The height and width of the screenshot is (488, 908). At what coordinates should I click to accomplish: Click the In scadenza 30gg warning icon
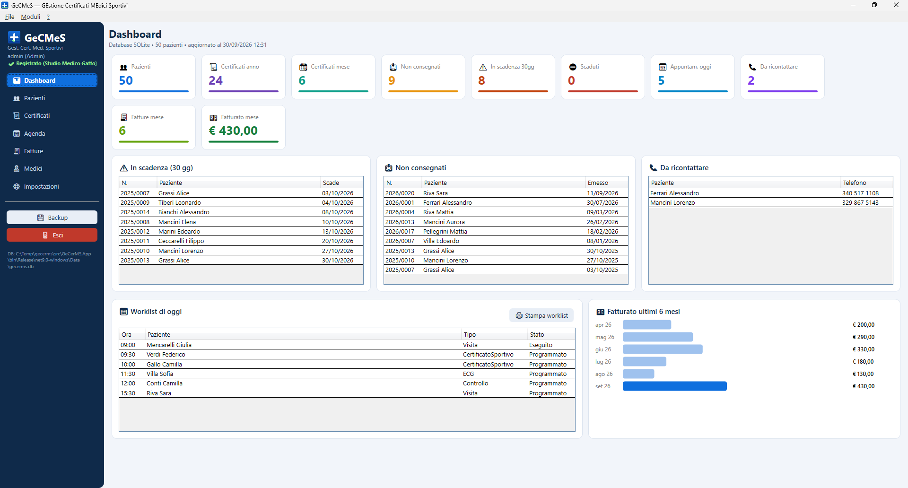tap(483, 67)
